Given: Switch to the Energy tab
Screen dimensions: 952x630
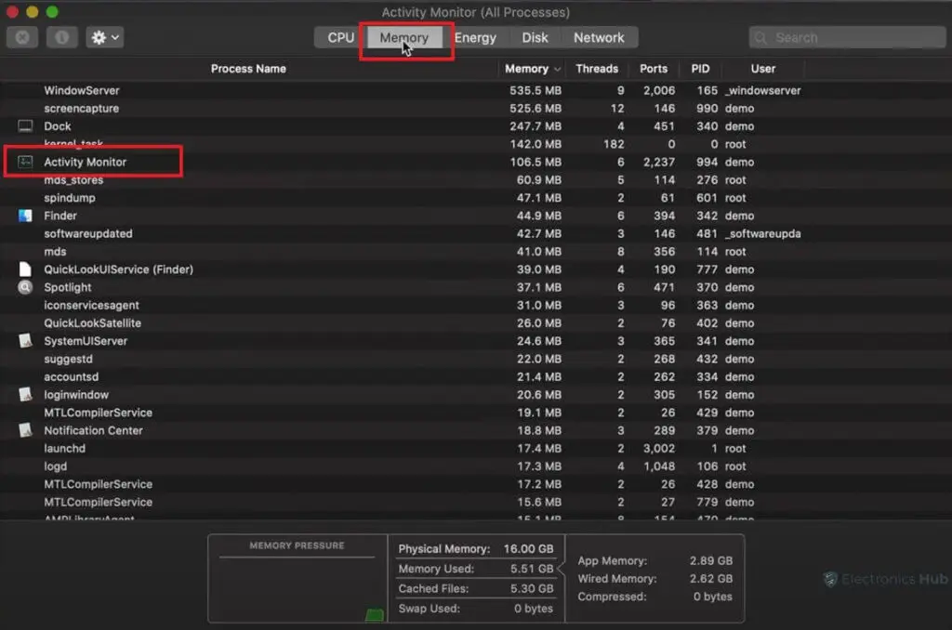Looking at the screenshot, I should pyautogui.click(x=475, y=38).
